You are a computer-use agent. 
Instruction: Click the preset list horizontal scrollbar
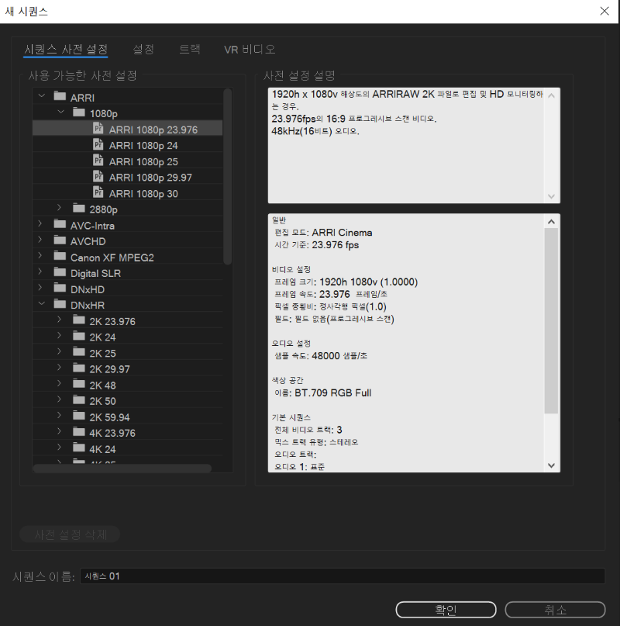[122, 469]
